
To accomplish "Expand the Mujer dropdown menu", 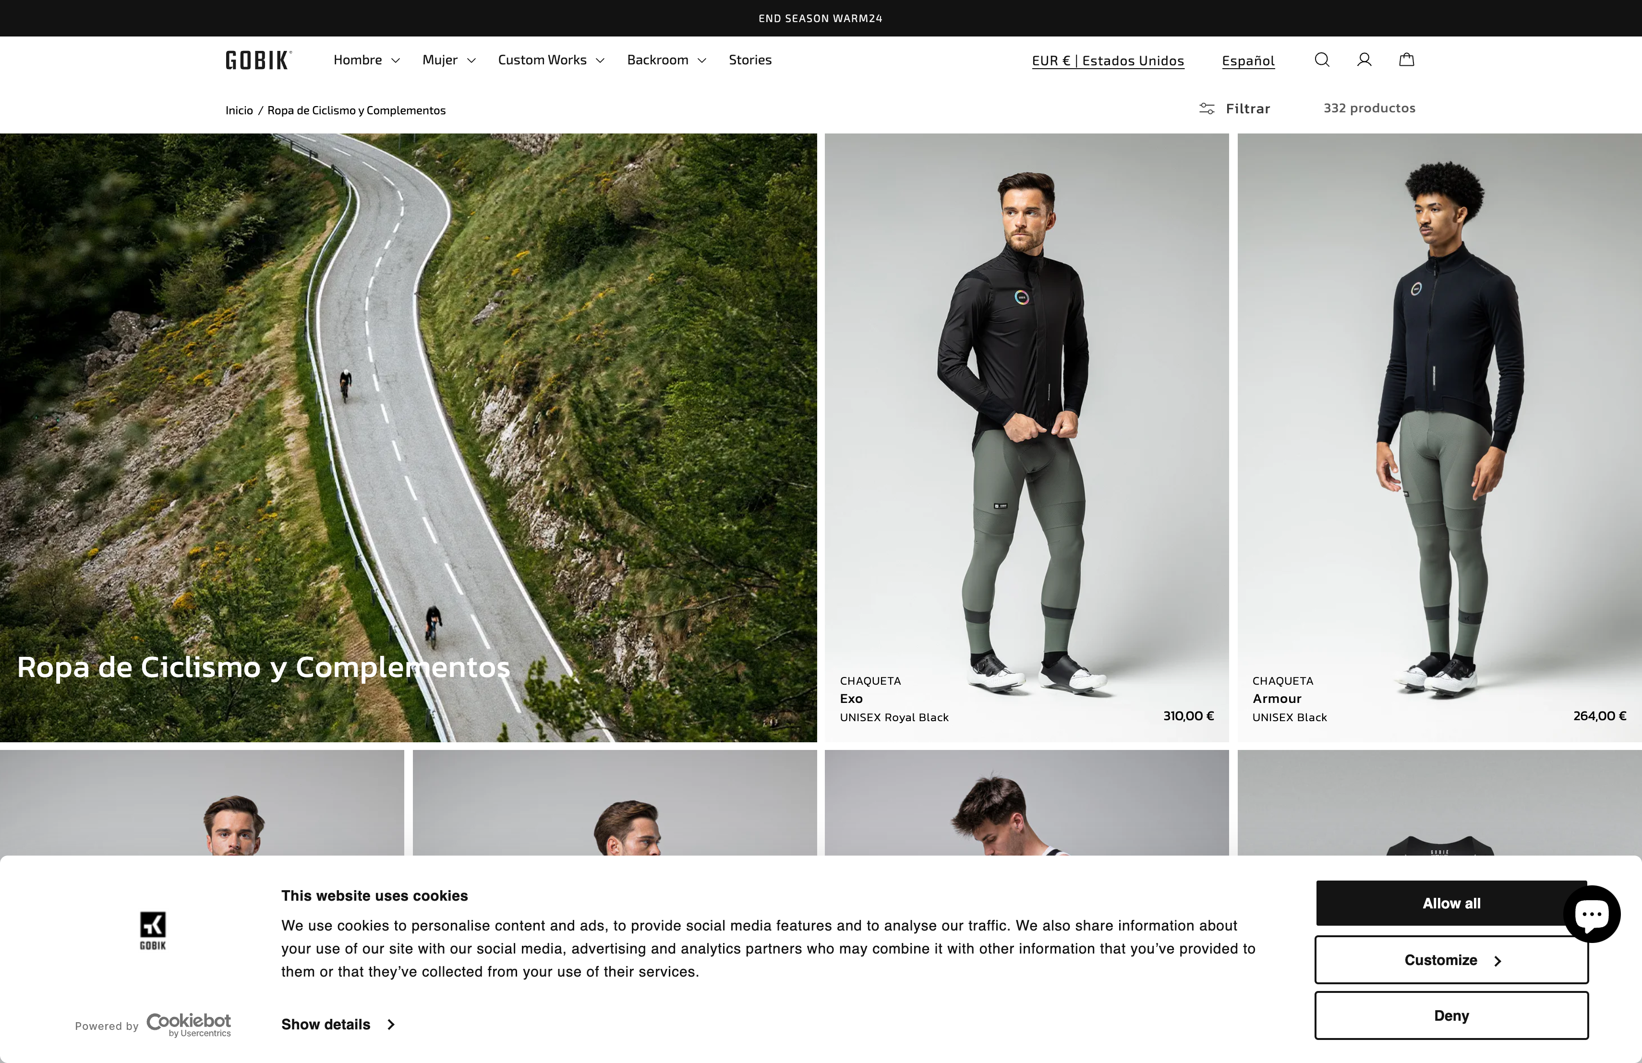I will click(x=448, y=60).
